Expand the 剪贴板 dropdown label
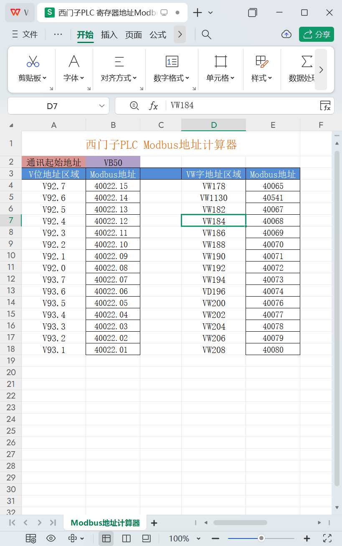Image resolution: width=342 pixels, height=546 pixels. coord(33,78)
